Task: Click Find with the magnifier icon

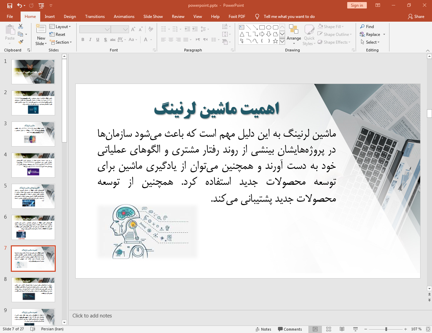Action: pyautogui.click(x=367, y=26)
